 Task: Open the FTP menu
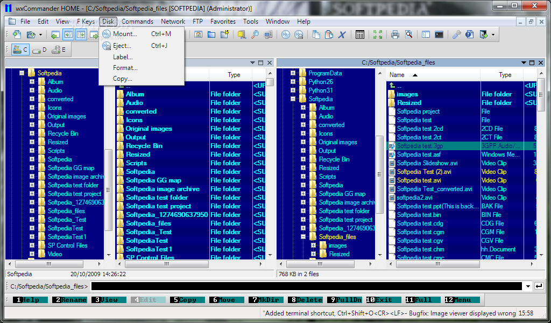point(197,22)
